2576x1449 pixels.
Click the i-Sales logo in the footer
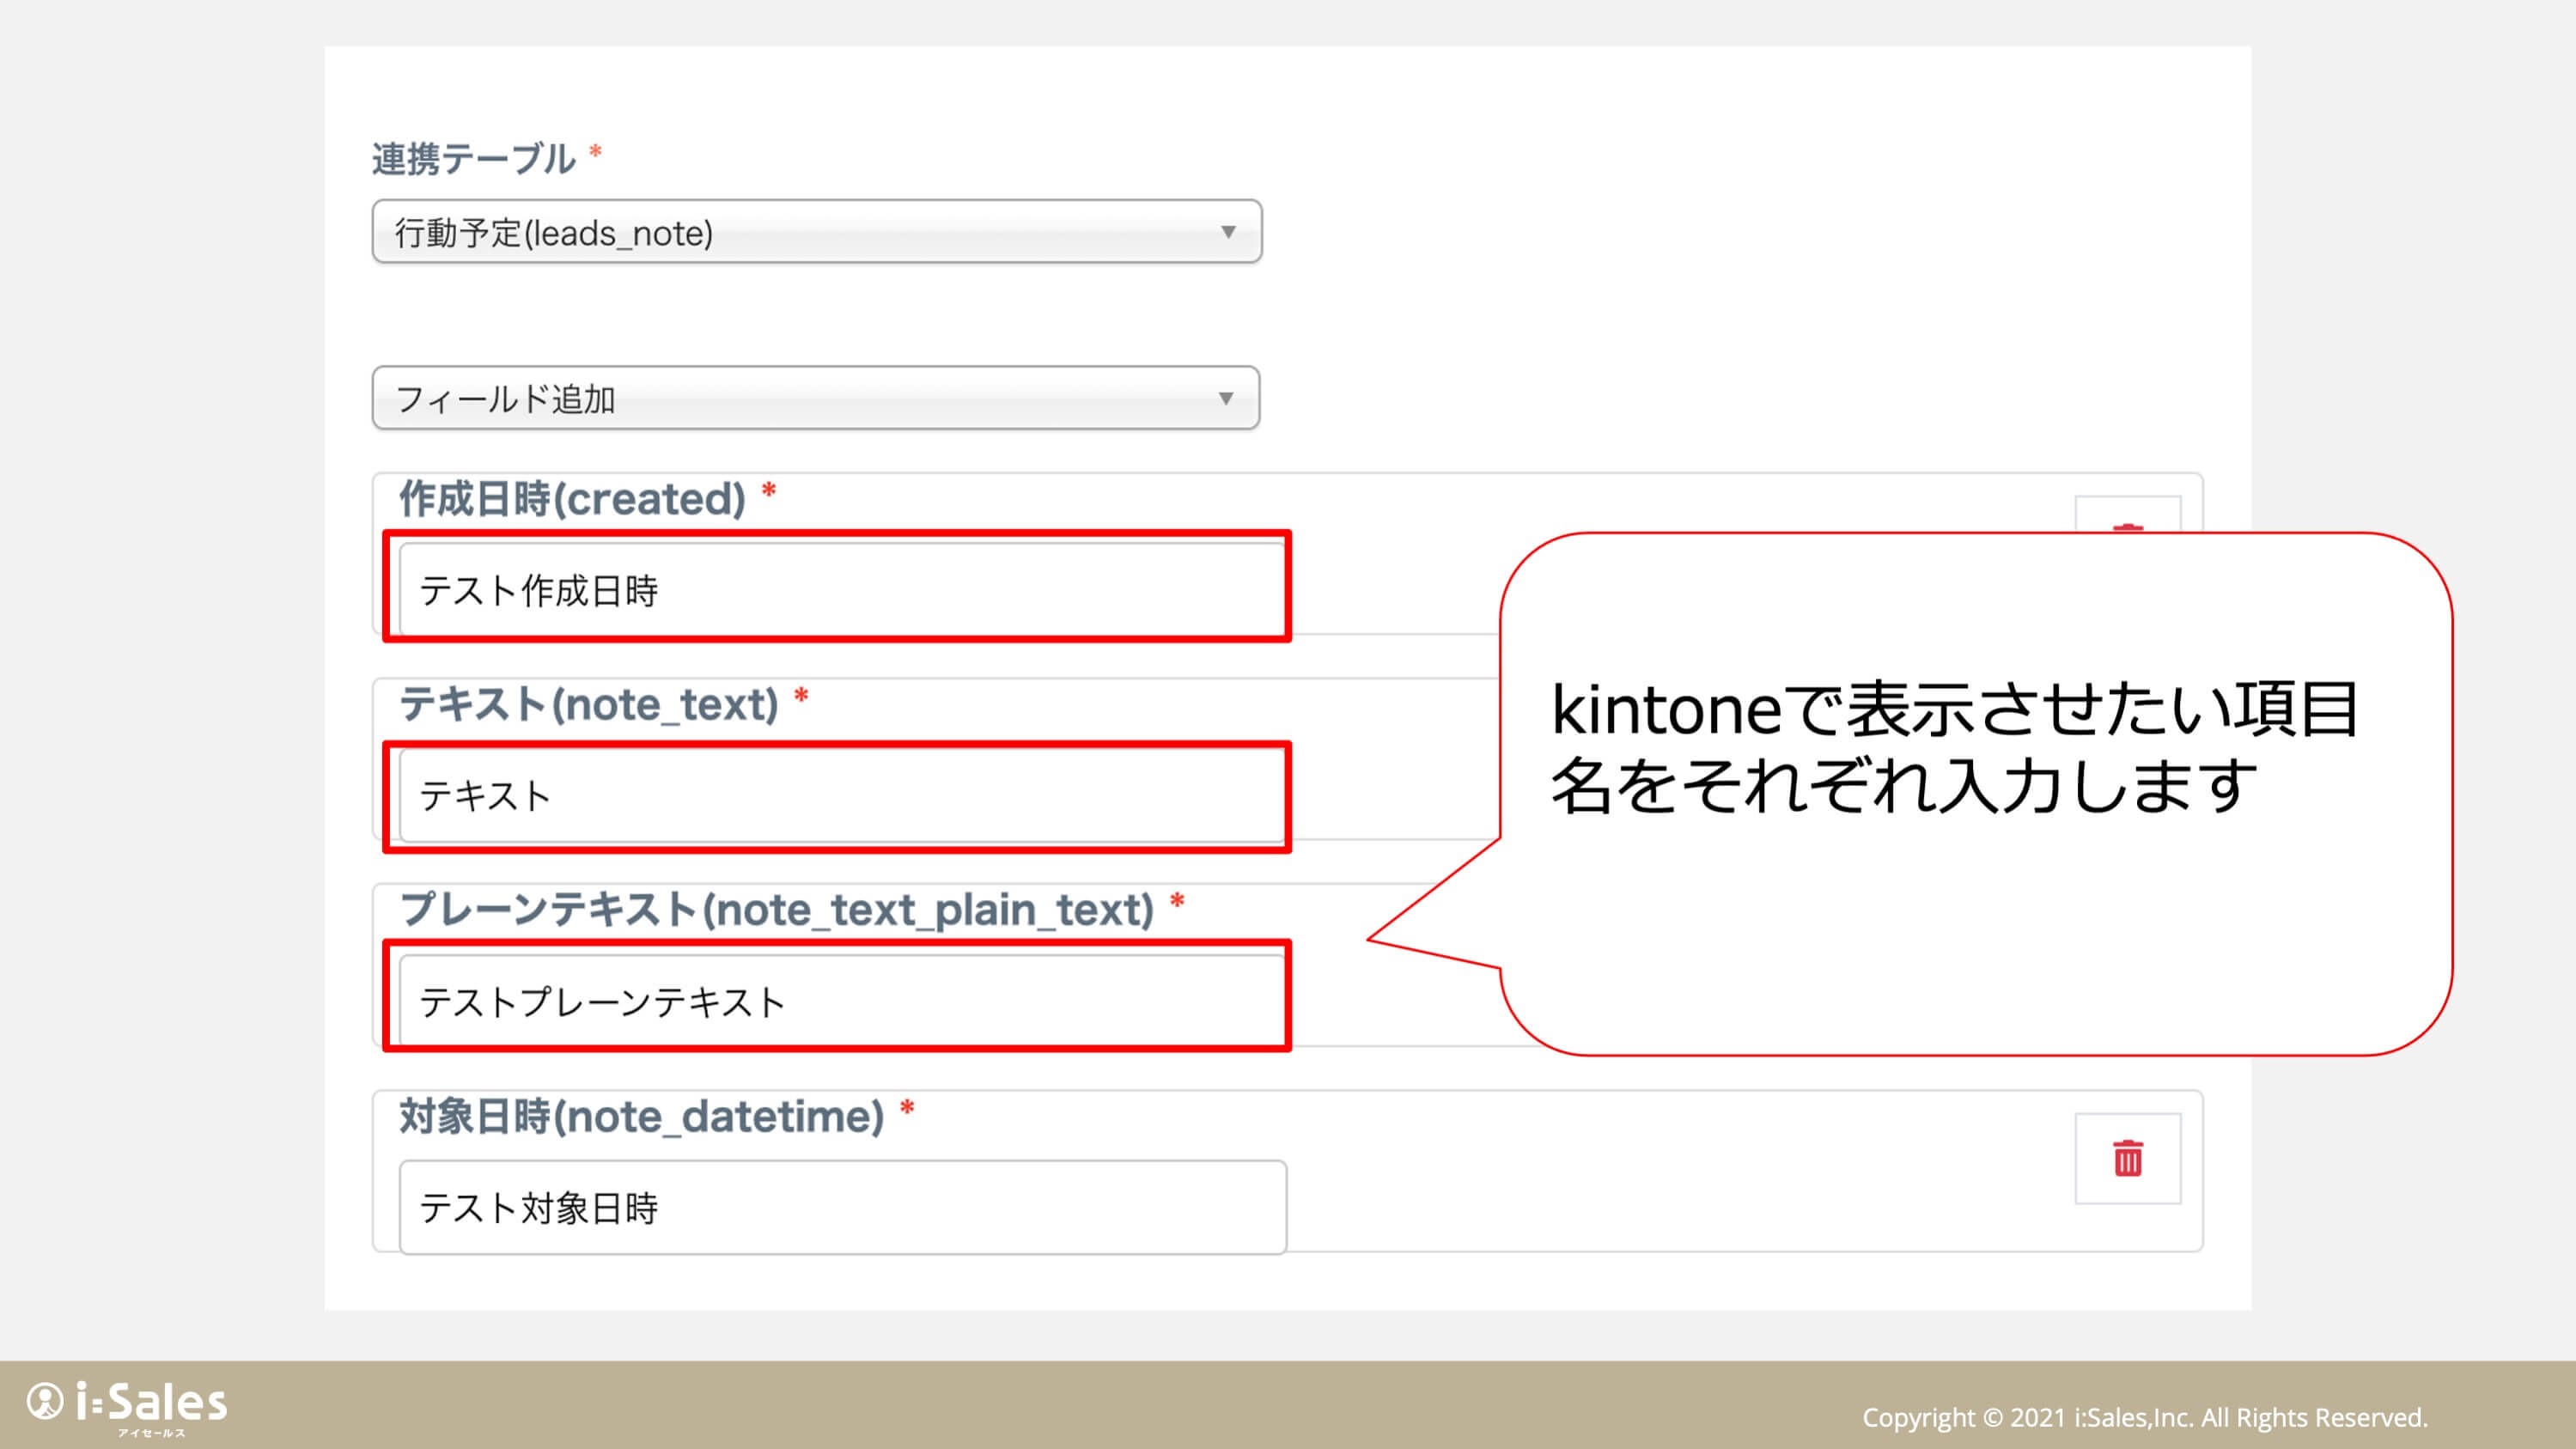127,1402
